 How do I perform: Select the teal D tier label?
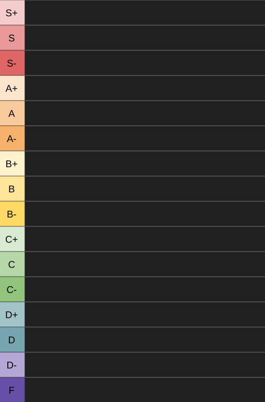pos(12,339)
